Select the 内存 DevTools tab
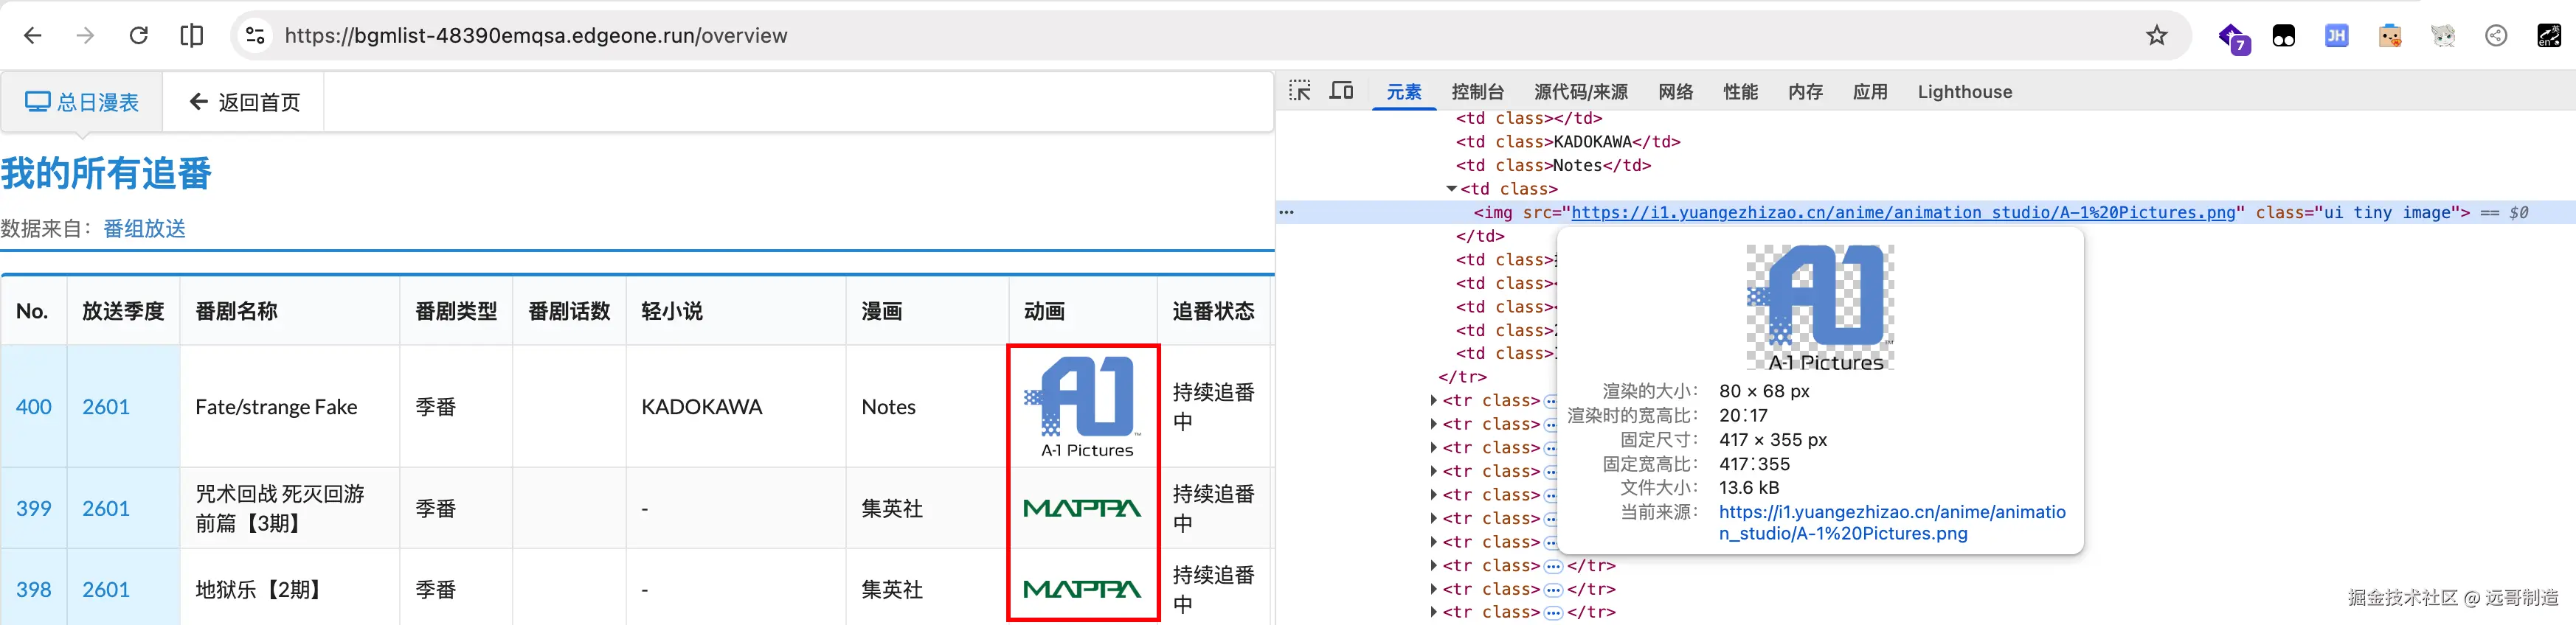This screenshot has width=2576, height=625. point(1805,92)
